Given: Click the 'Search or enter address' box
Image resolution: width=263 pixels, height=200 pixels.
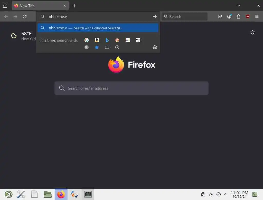Looking at the screenshot, I should coord(131,88).
